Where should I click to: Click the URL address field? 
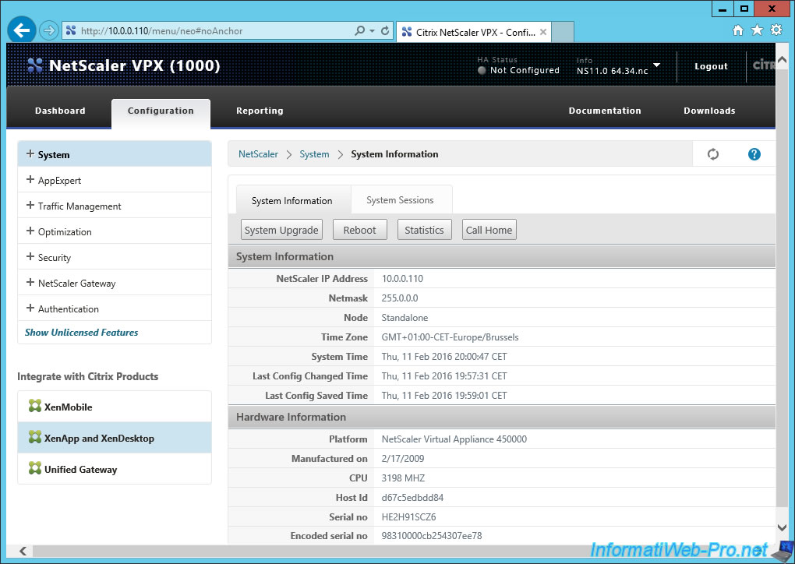click(x=210, y=31)
